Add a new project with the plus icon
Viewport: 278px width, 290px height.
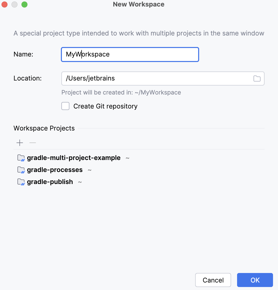click(19, 142)
